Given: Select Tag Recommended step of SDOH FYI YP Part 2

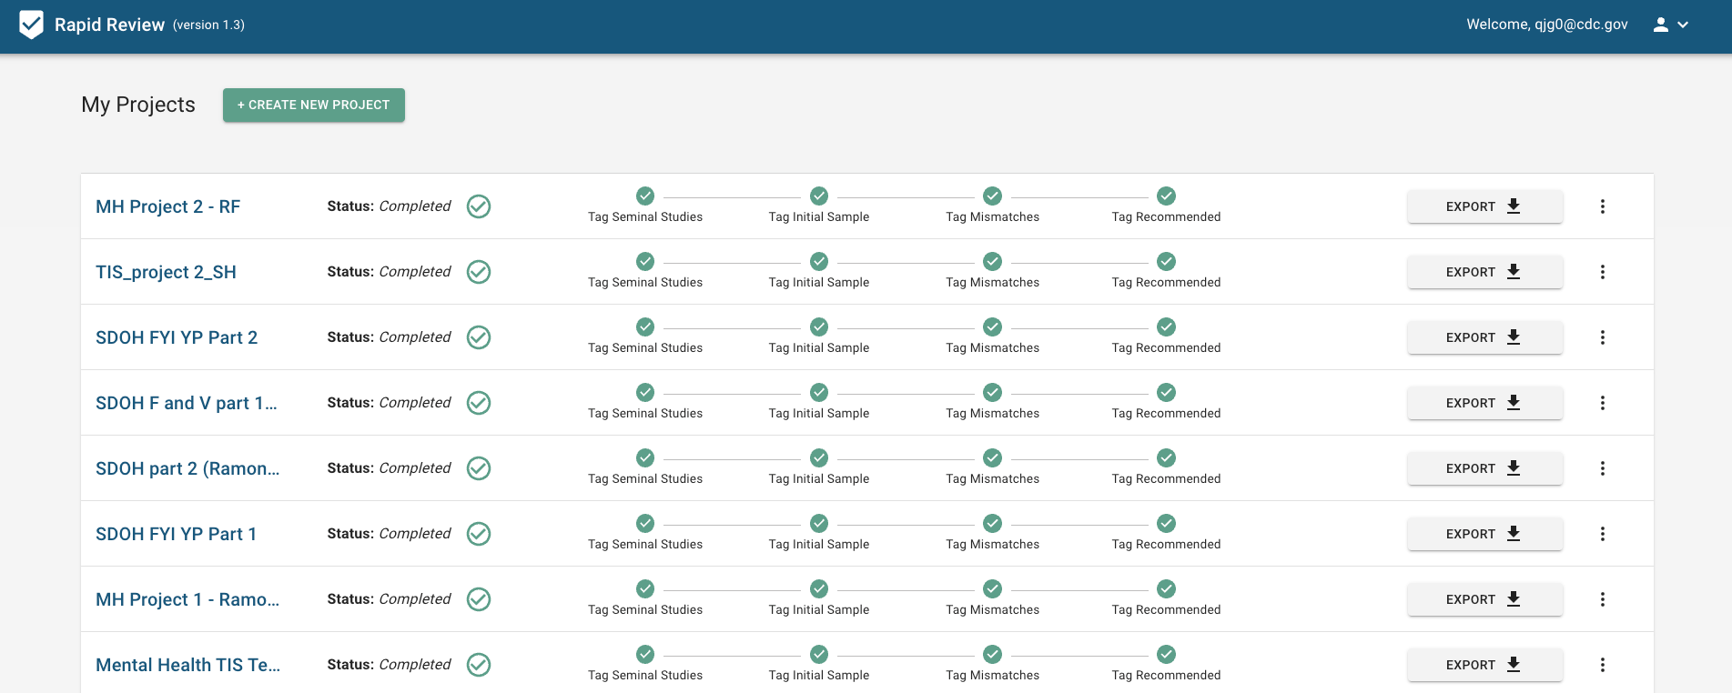Looking at the screenshot, I should click(1167, 336).
